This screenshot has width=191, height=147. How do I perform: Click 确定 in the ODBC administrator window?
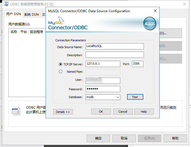98,138
